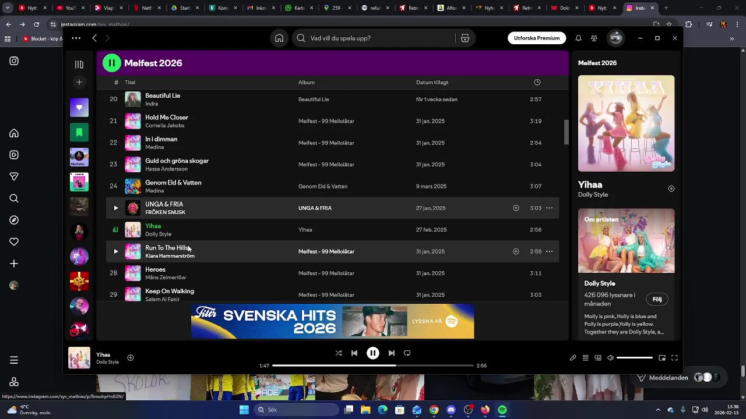Toggle repeat mode in the player

(407, 353)
